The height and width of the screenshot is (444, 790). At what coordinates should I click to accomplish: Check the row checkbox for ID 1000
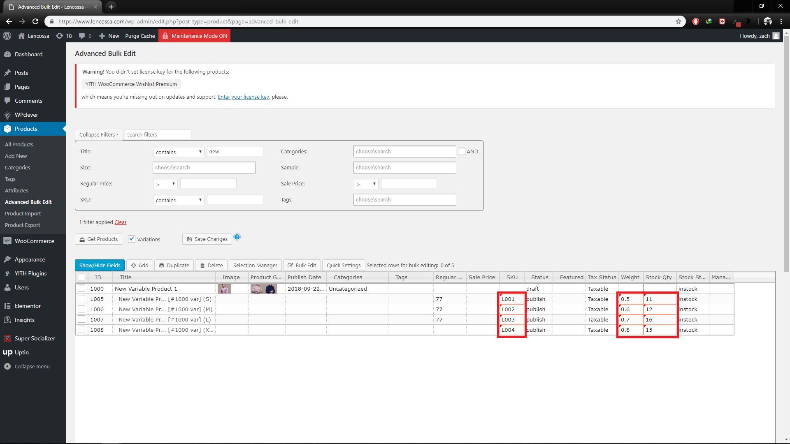pyautogui.click(x=81, y=289)
